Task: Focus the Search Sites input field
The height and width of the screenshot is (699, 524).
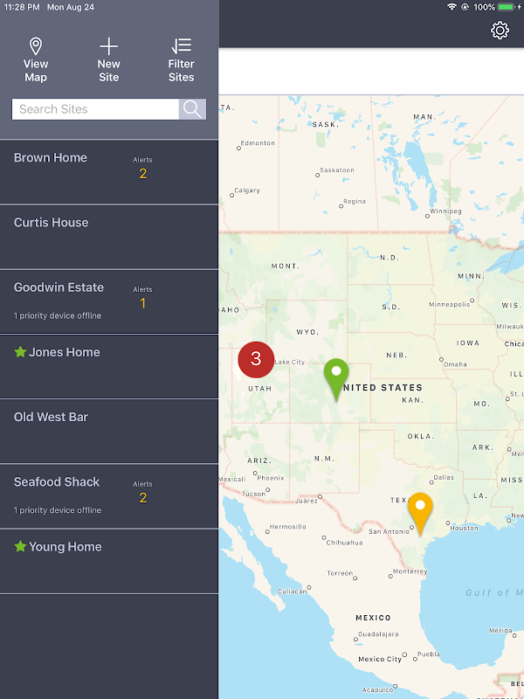Action: tap(95, 109)
